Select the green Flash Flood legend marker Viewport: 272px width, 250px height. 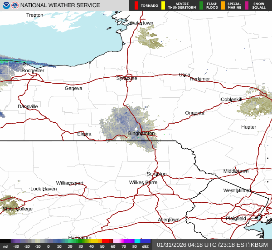(201, 5)
